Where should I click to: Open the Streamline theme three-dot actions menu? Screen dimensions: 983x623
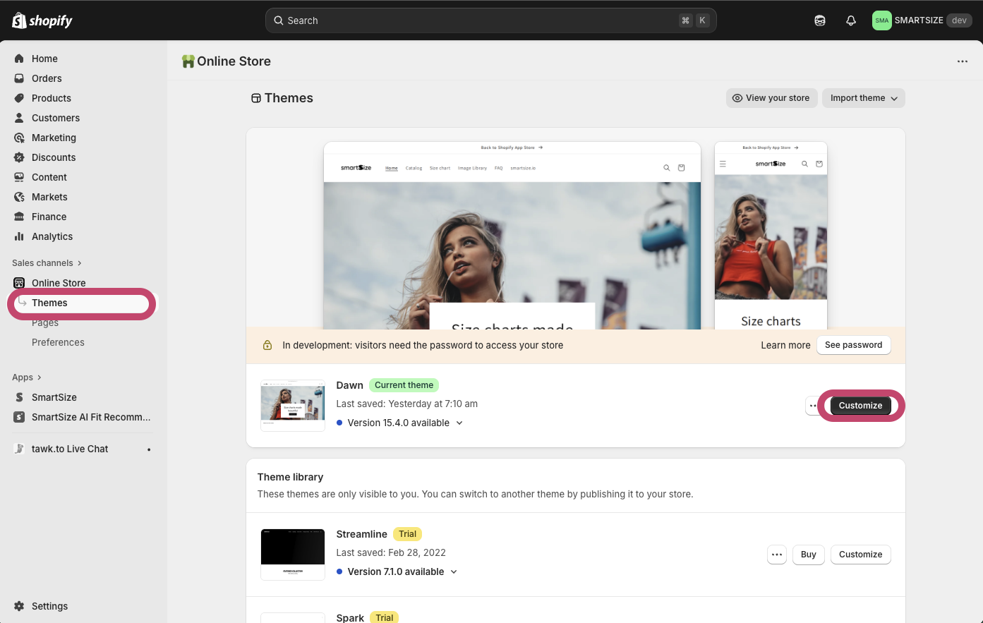[777, 555]
